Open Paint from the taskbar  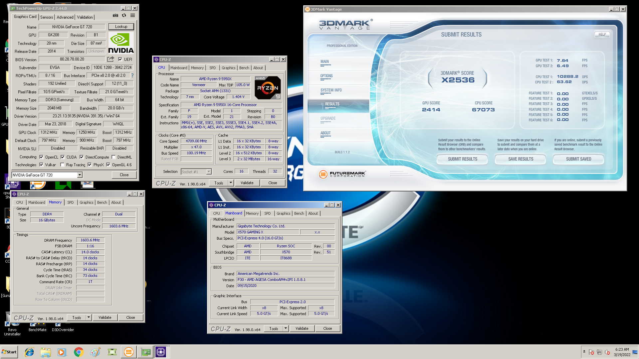[x=95, y=352]
